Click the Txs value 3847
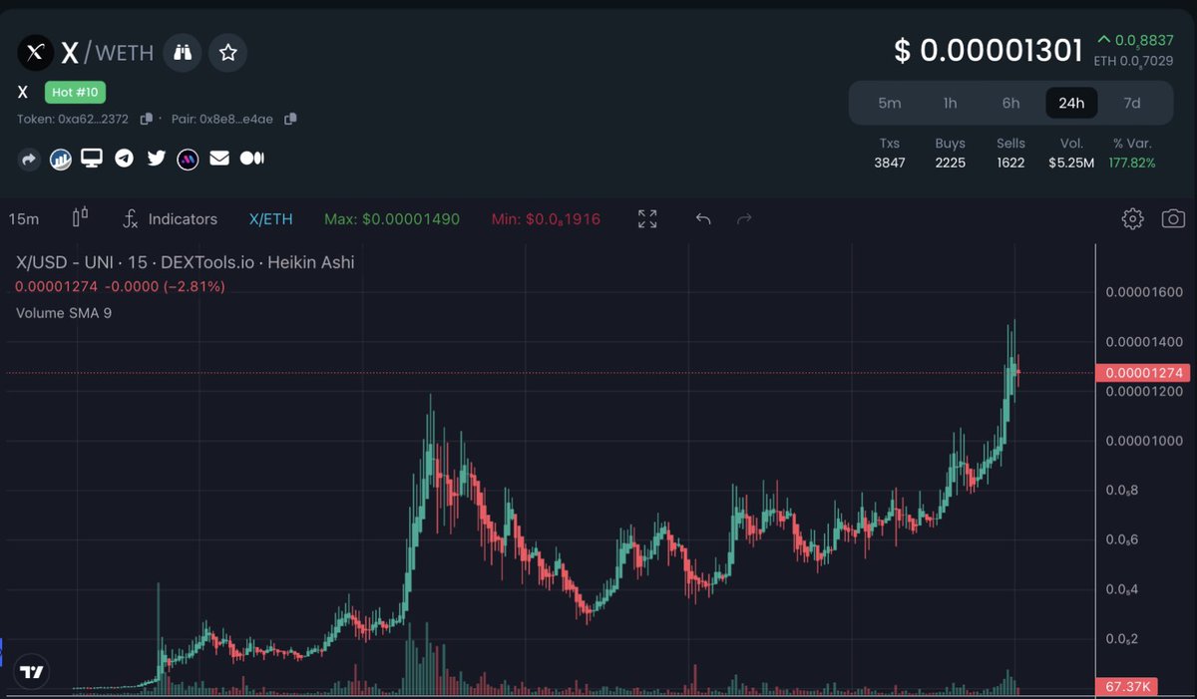The width and height of the screenshot is (1197, 699). tap(890, 163)
